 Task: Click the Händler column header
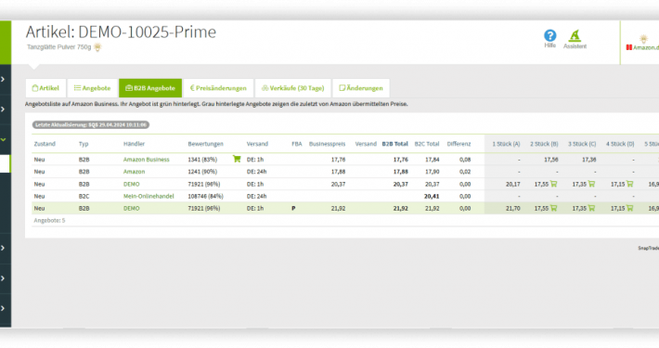[134, 144]
